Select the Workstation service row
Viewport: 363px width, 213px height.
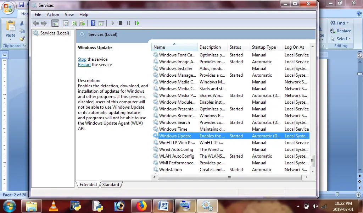pyautogui.click(x=231, y=169)
